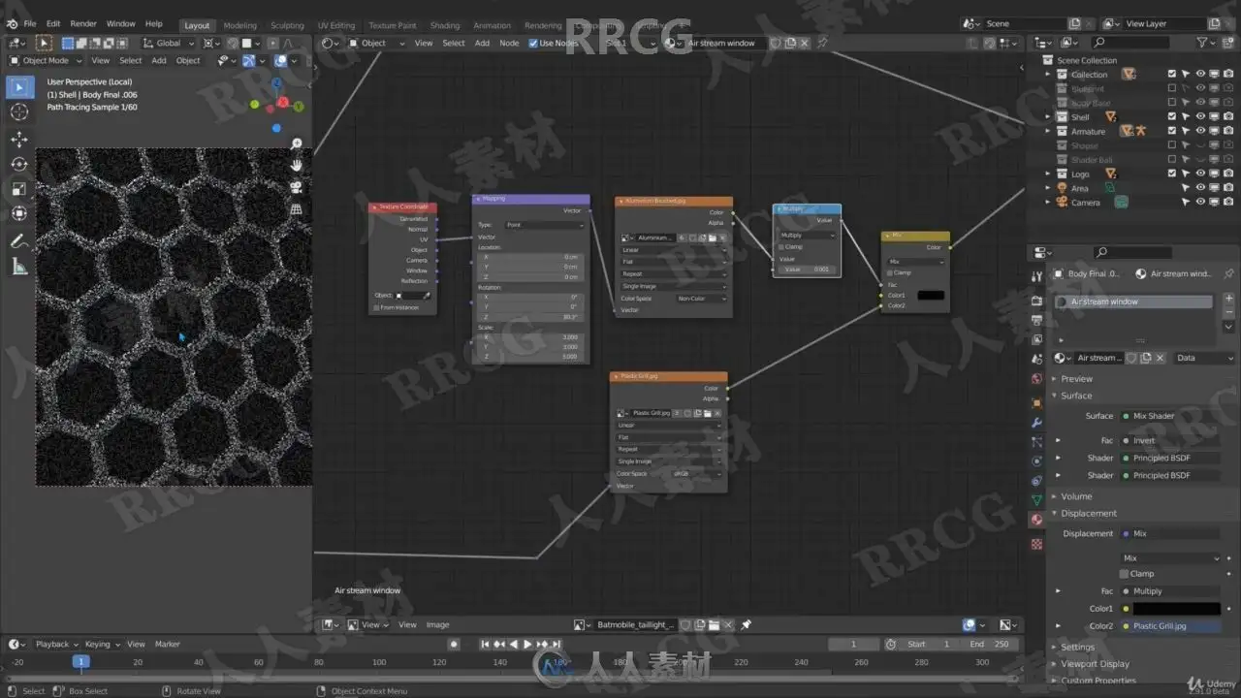Hide the Logo collection with eye icon

click(x=1200, y=174)
